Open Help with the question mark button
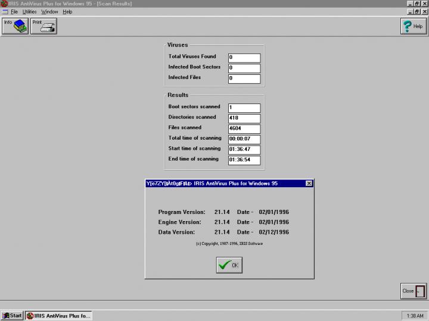429x321 pixels. click(x=412, y=26)
